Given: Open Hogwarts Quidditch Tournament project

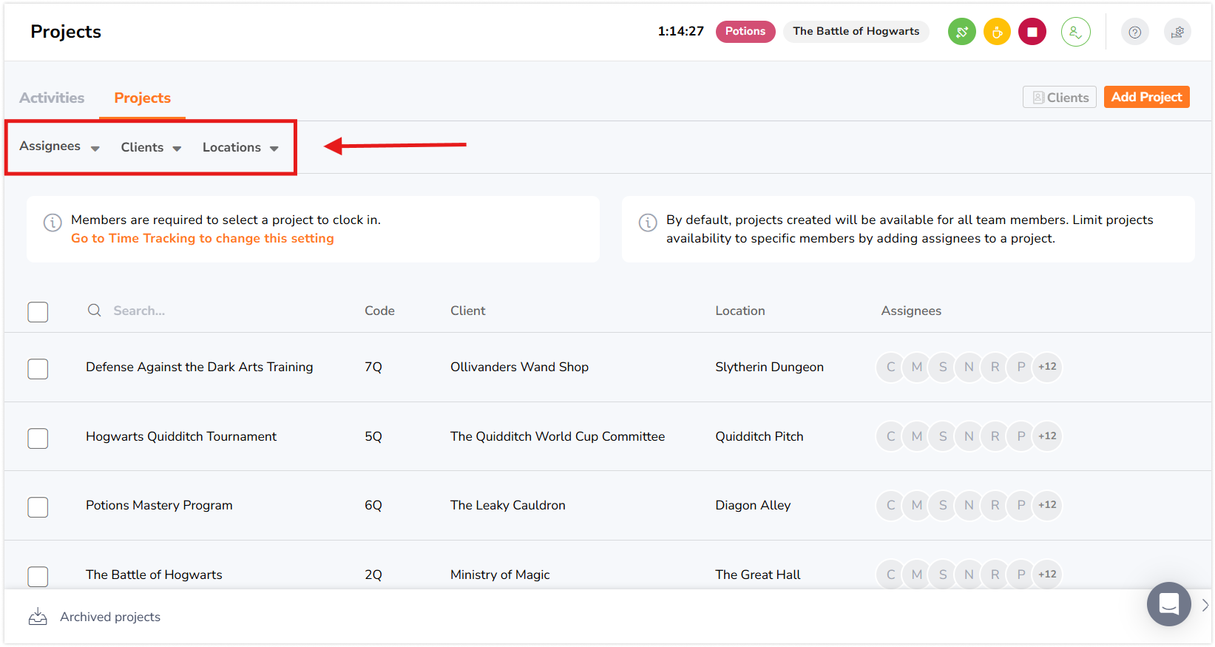Looking at the screenshot, I should point(181,436).
